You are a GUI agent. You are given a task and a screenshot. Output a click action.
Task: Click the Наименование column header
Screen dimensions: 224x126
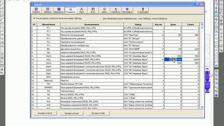(x=92, y=24)
